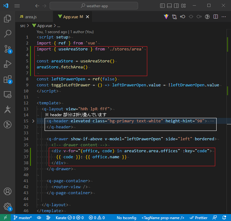The height and width of the screenshot is (221, 231).
Task: Open the hamburger application menu
Action: pyautogui.click(x=17, y=6)
